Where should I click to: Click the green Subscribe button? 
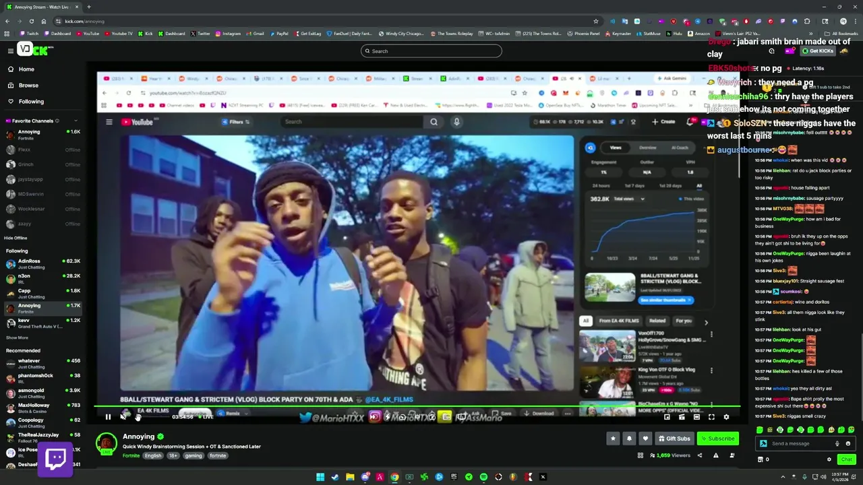coord(718,439)
